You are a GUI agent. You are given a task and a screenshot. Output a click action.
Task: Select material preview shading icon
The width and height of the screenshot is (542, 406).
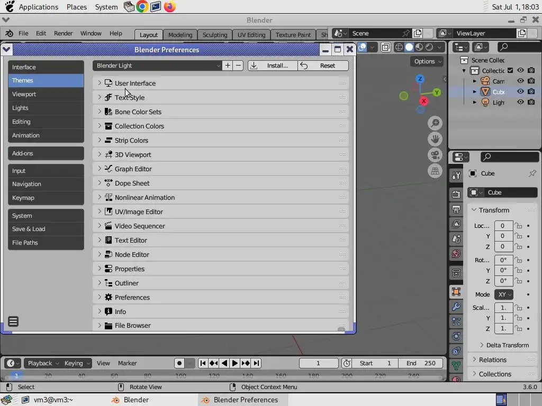click(419, 47)
